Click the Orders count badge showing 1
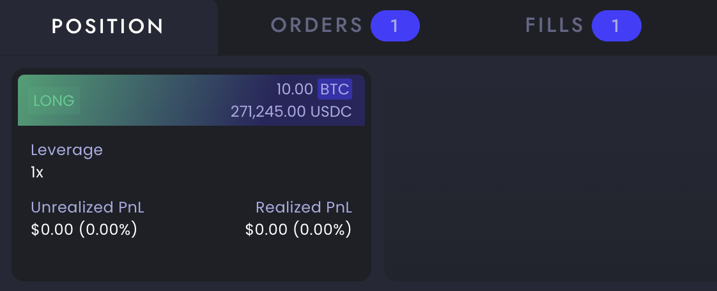The height and width of the screenshot is (291, 717). [x=395, y=26]
